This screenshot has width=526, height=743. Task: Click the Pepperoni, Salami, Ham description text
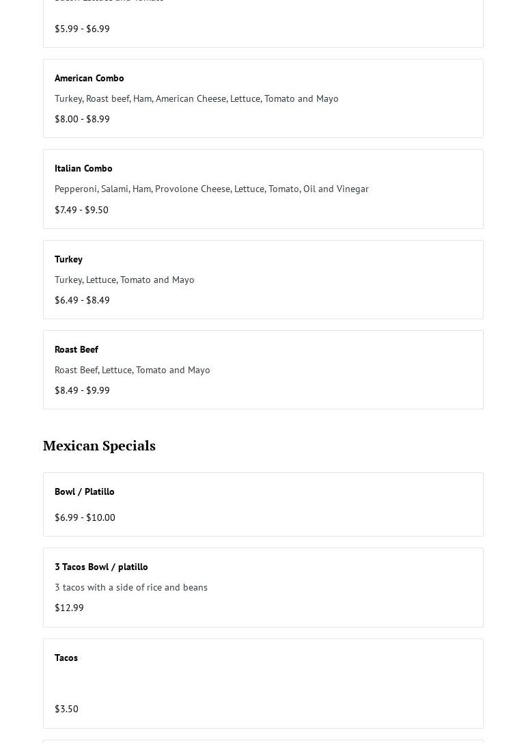click(x=211, y=189)
